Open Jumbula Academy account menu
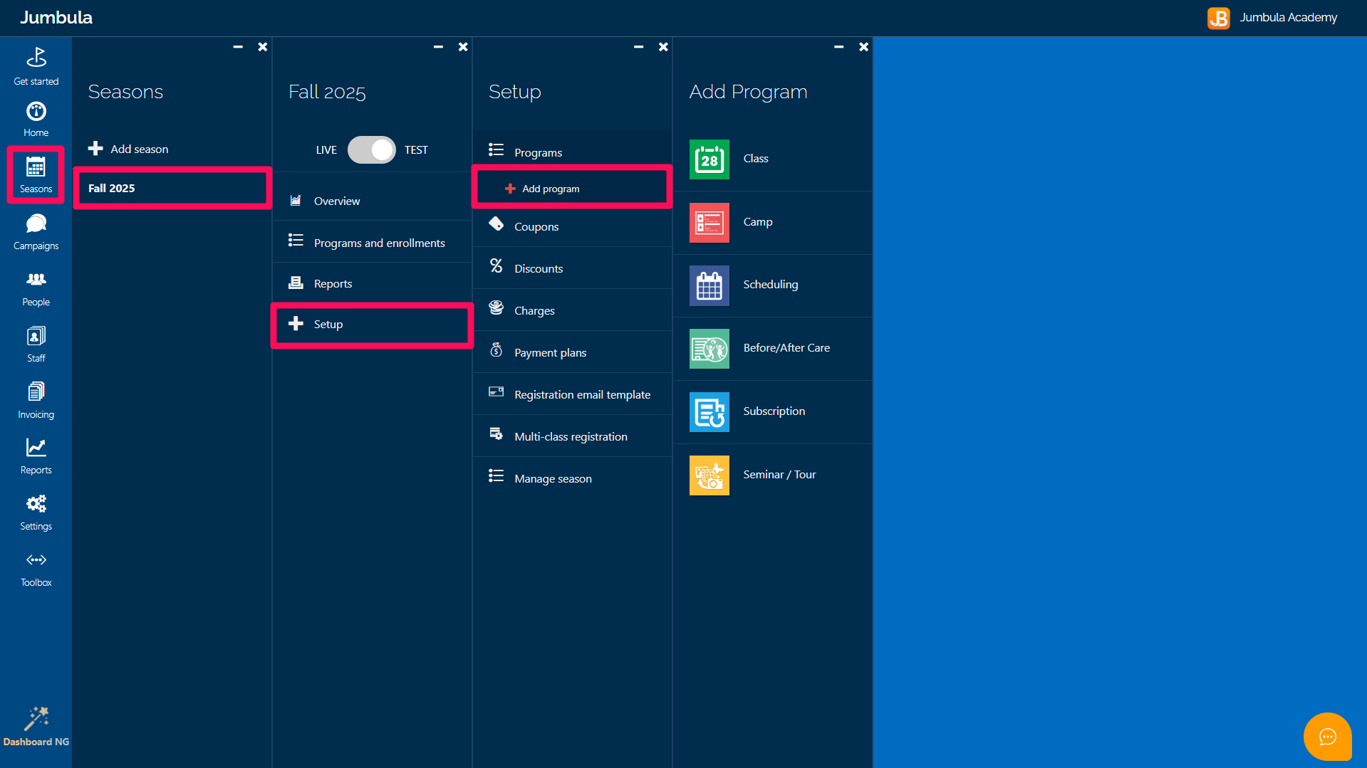This screenshot has height=768, width=1367. pyautogui.click(x=1272, y=18)
